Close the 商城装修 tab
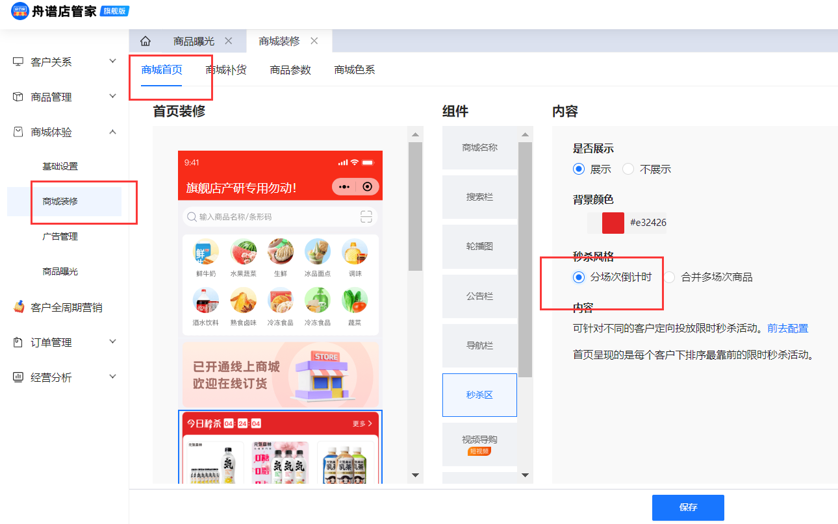This screenshot has height=524, width=838. tap(314, 41)
